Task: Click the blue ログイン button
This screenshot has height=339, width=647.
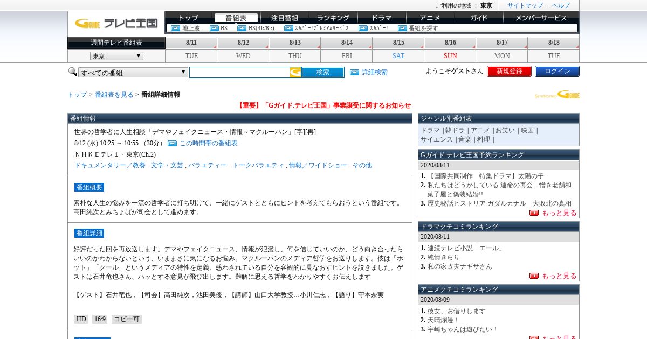Action: [x=557, y=71]
